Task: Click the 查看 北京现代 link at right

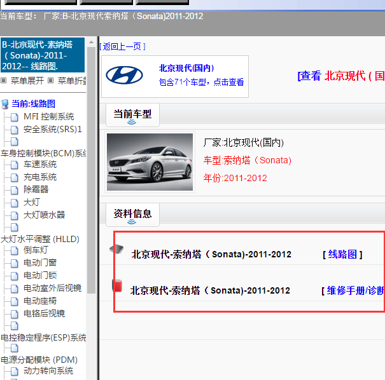Action: pos(341,76)
